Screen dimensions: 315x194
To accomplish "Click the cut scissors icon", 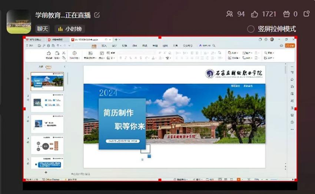I will 64,53.
